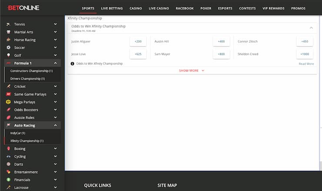Image resolution: width=322 pixels, height=191 pixels.
Task: Open Constructors Championship (1)
Action: (31, 71)
